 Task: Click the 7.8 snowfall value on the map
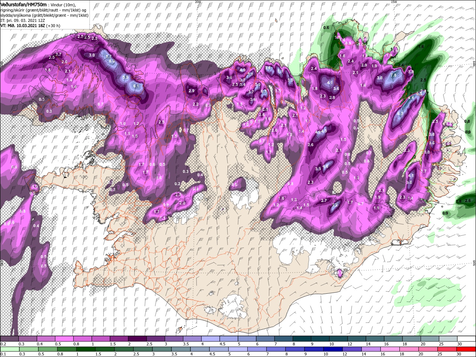click(394, 75)
